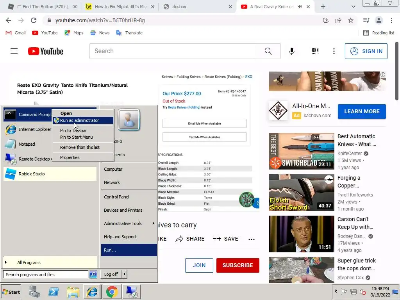
Task: Share this page icon in address bar
Action: click(338, 20)
